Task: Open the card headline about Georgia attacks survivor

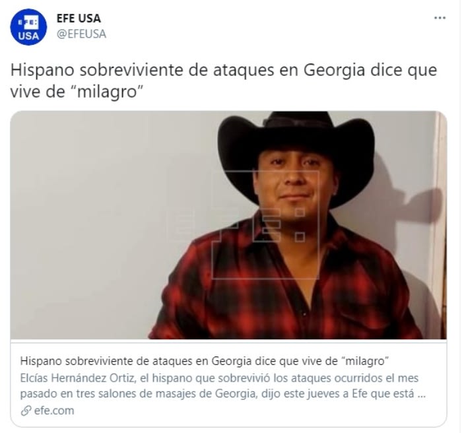Action: point(205,361)
